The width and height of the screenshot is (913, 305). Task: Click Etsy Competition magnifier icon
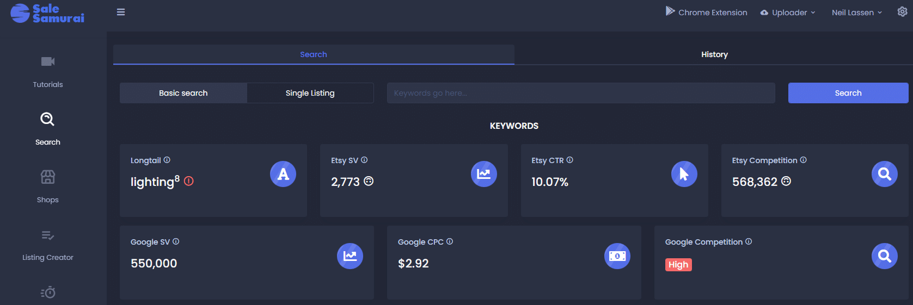(x=885, y=174)
